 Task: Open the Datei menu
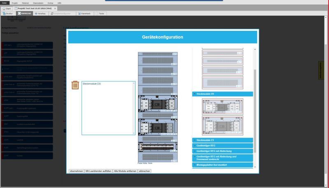tap(5, 3)
